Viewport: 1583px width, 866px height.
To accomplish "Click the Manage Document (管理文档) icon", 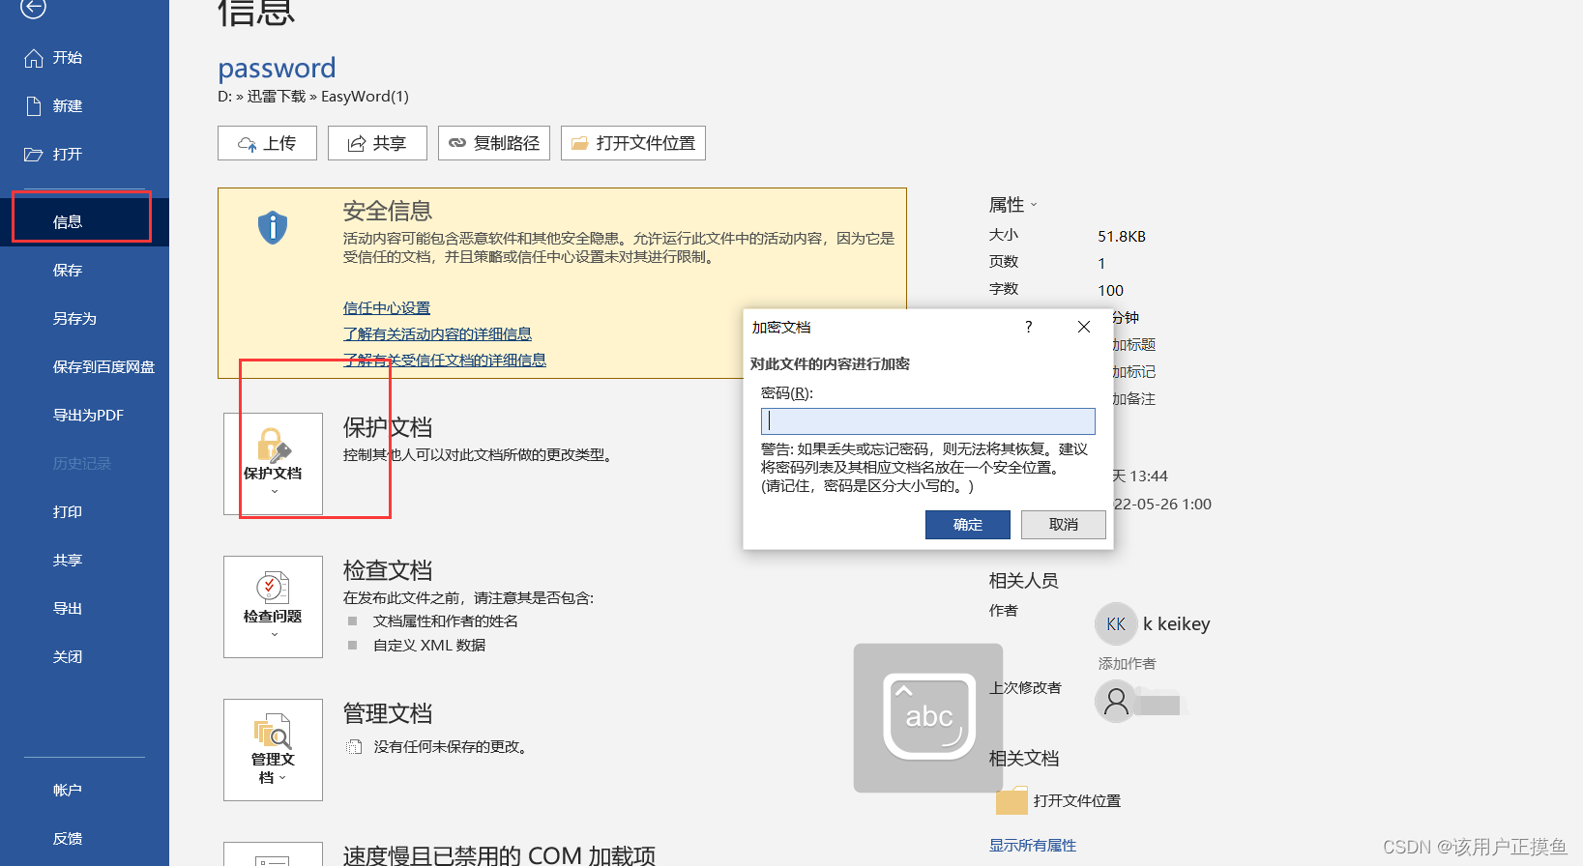I will click(273, 732).
